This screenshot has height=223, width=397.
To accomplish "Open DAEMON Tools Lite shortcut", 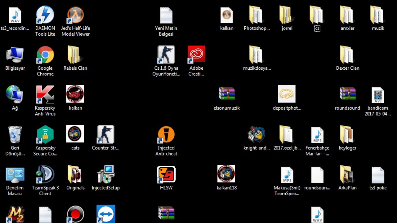I will pos(45,15).
